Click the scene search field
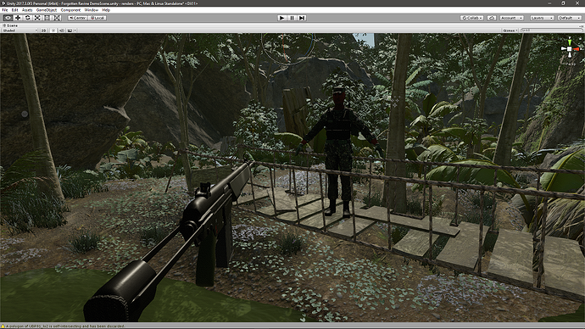Screen dimensions: 585x329 coord(551,31)
